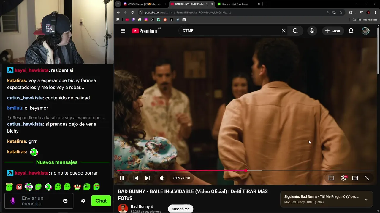Open the site information icon in address bar
The height and width of the screenshot is (213, 380).
point(141,12)
